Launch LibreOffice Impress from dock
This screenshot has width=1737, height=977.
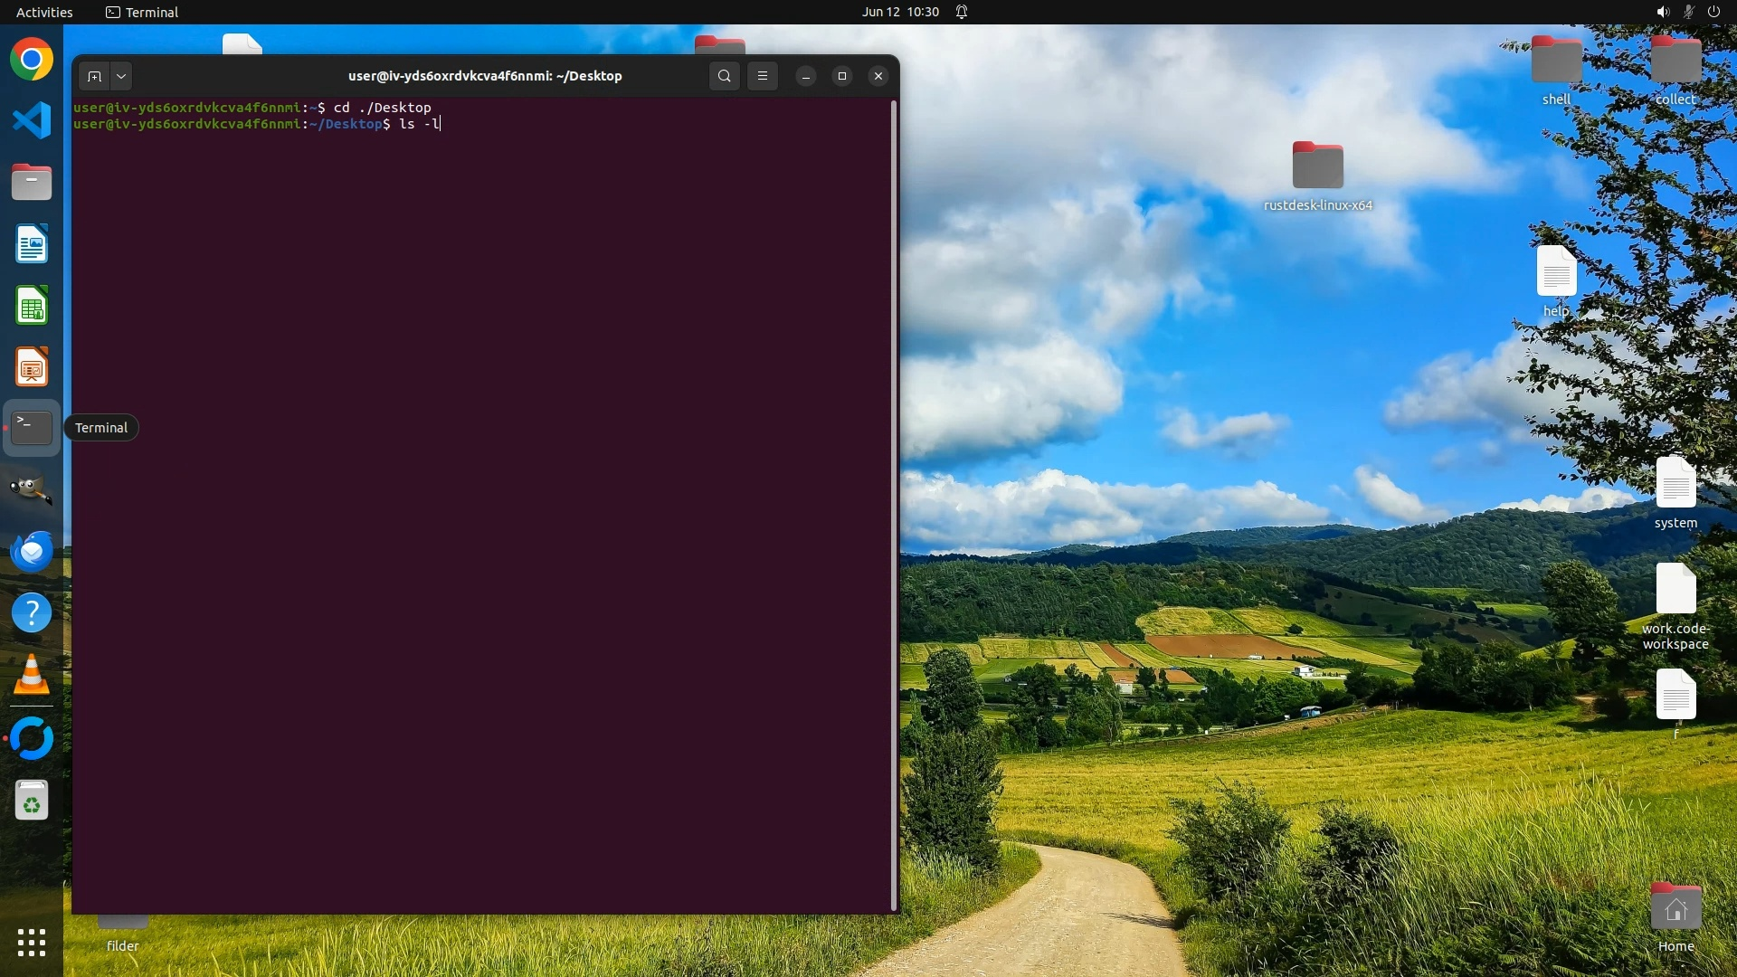(x=32, y=367)
